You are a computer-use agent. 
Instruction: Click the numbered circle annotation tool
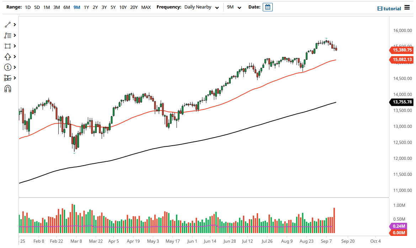click(7, 67)
